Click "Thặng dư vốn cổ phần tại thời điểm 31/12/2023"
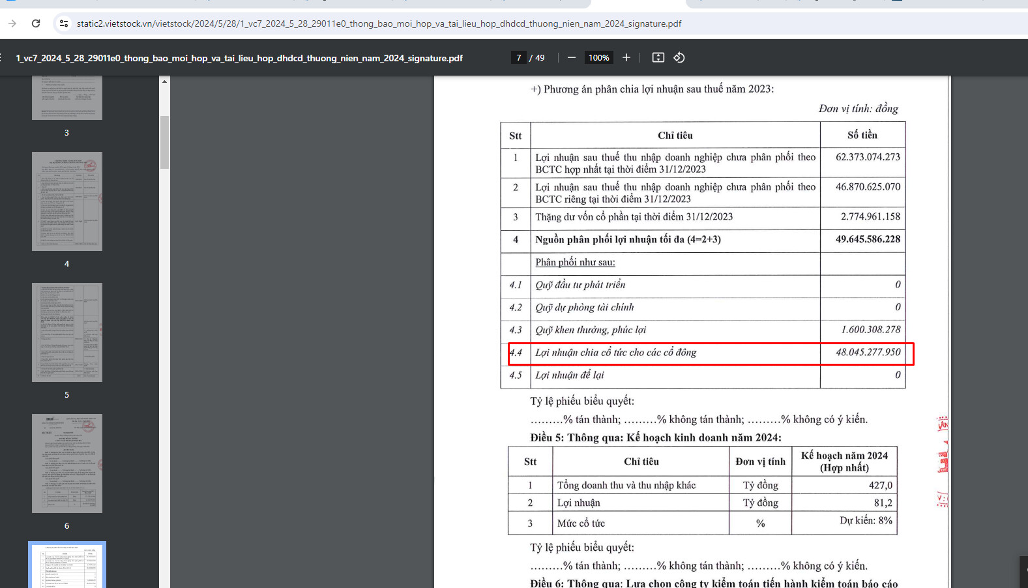The image size is (1028, 588). 634,216
